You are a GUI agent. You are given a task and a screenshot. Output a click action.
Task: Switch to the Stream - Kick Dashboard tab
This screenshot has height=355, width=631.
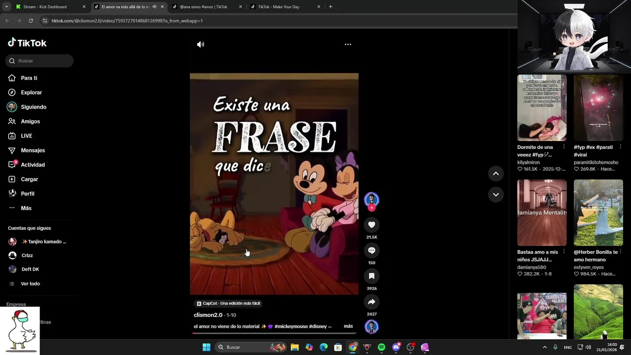50,7
